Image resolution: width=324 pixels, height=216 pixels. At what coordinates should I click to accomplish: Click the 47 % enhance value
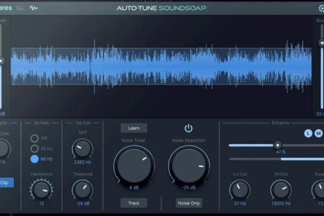(x=281, y=152)
